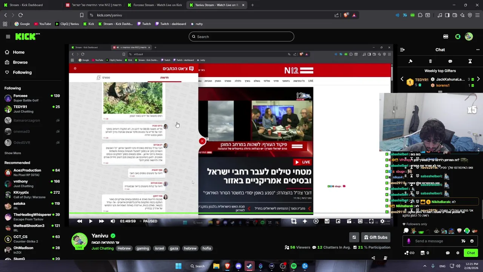Enter fullscreen in the player
The width and height of the screenshot is (483, 272).
tap(371, 221)
